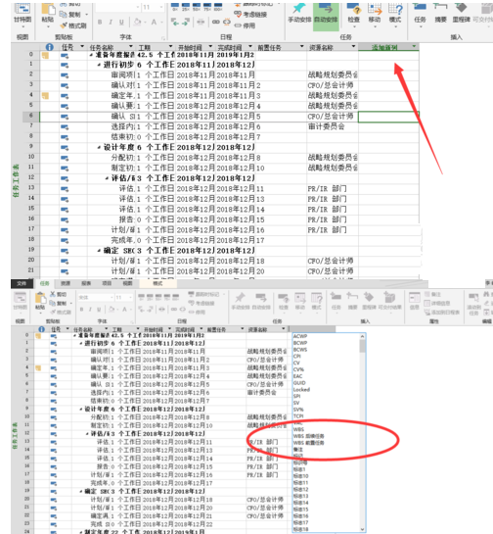Click the blue info indicator column header, upper screenshot
Viewport: 493px width, 534px height.
click(49, 47)
